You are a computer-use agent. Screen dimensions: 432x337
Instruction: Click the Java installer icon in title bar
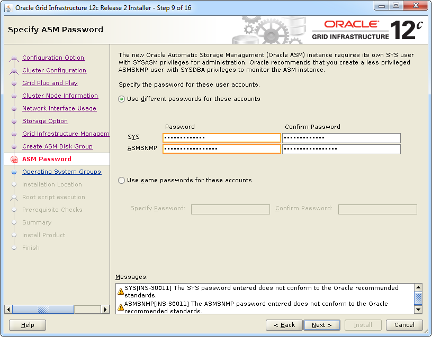click(x=8, y=8)
